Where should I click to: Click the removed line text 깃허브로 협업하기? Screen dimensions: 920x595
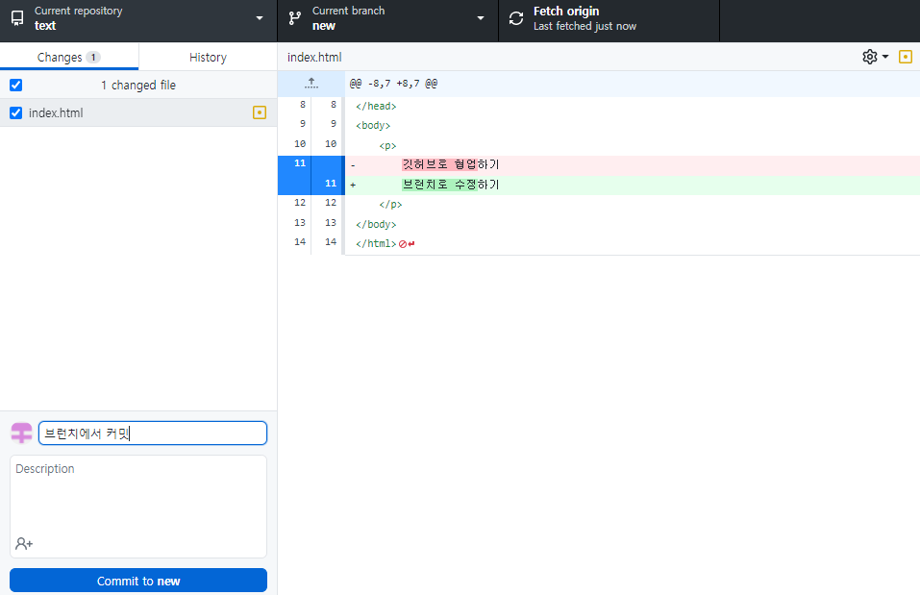coord(451,164)
